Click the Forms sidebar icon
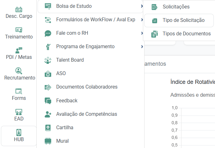The image size is (215, 148). point(19,91)
